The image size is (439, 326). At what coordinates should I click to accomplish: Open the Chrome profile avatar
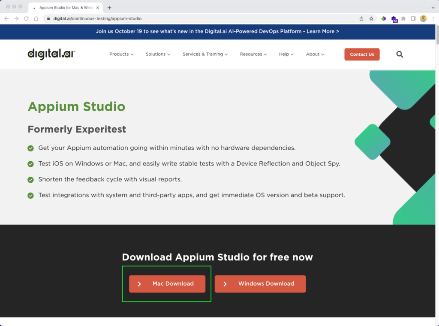[423, 18]
